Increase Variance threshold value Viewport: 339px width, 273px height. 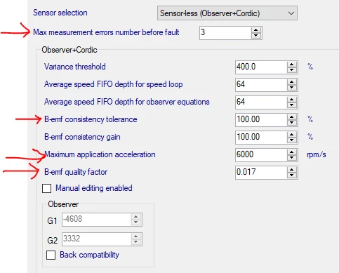(292, 65)
